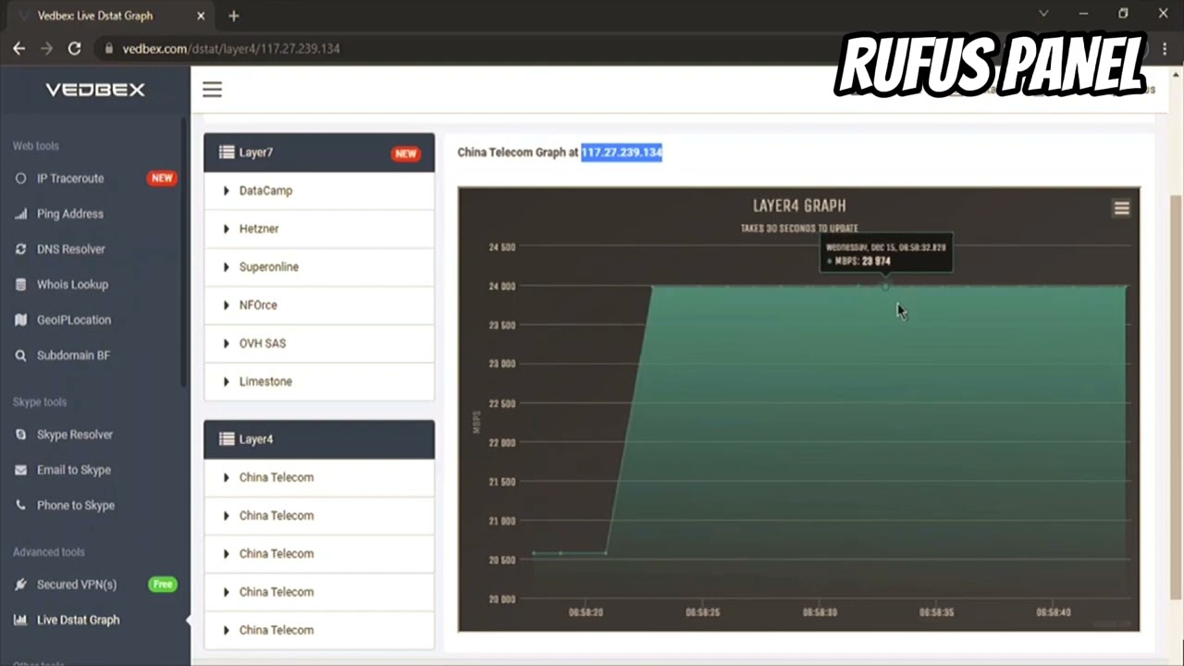Image resolution: width=1184 pixels, height=666 pixels.
Task: Click the Ping Address bar-chart icon
Action: coord(20,214)
